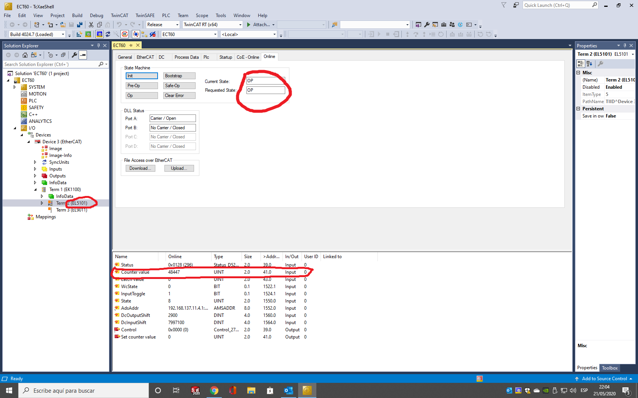Switch to the Toolbox tab at bottom
The height and width of the screenshot is (398, 638).
(x=610, y=368)
